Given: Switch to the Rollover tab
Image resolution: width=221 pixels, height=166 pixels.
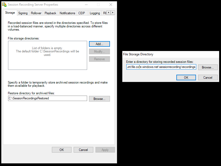Looking at the screenshot, I should (x=36, y=13).
